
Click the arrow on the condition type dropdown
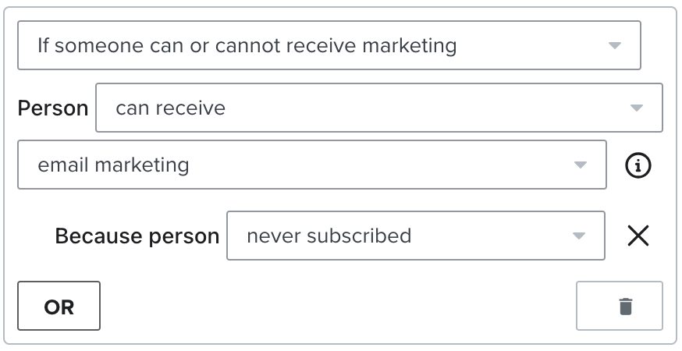[x=614, y=46]
